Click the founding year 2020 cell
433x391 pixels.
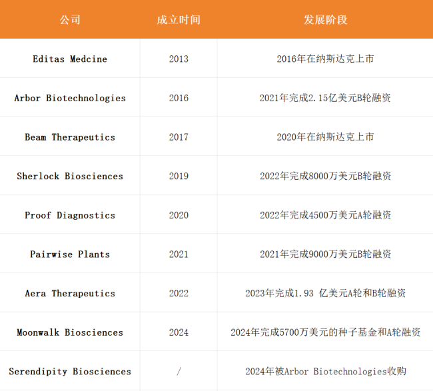179,215
